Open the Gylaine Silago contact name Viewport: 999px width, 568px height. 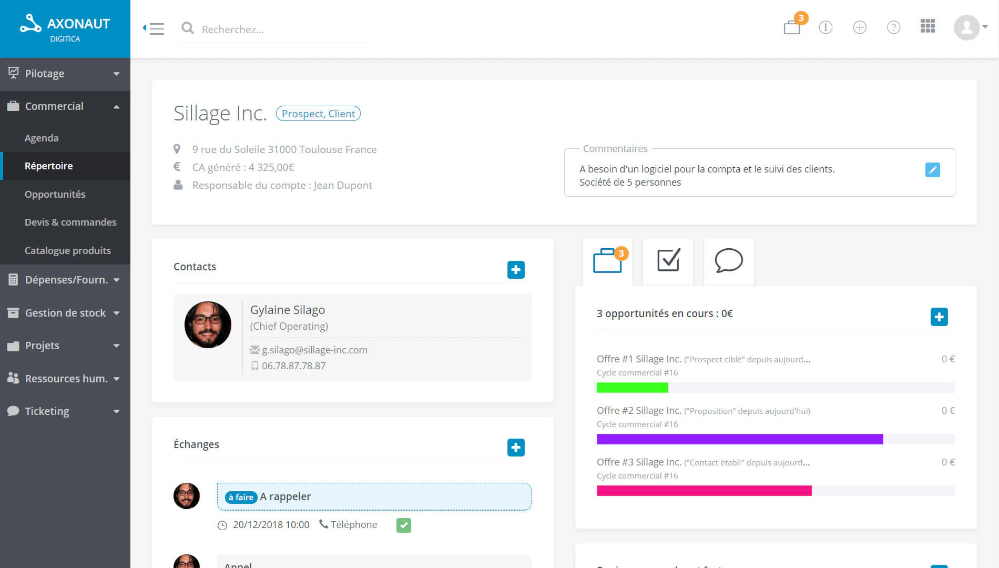288,310
